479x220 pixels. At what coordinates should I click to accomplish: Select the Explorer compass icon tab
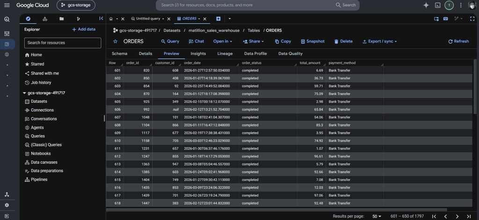[x=28, y=19]
